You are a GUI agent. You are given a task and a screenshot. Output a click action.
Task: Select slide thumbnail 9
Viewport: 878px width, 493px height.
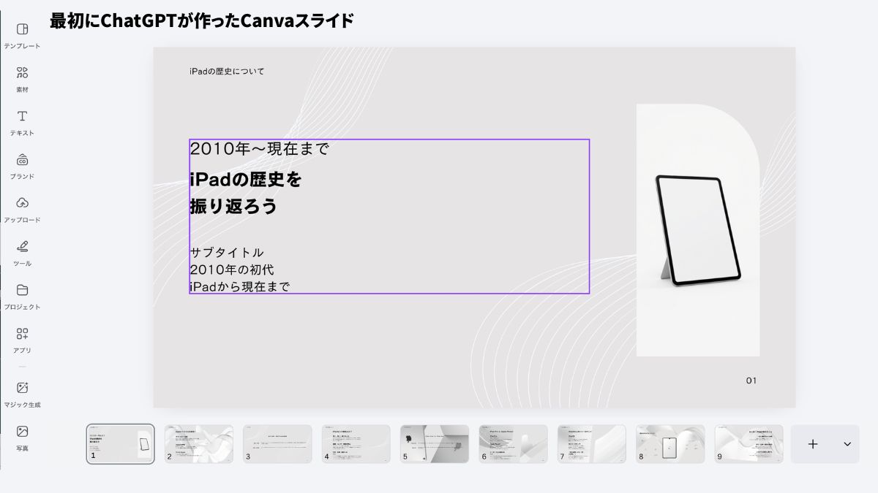click(748, 444)
